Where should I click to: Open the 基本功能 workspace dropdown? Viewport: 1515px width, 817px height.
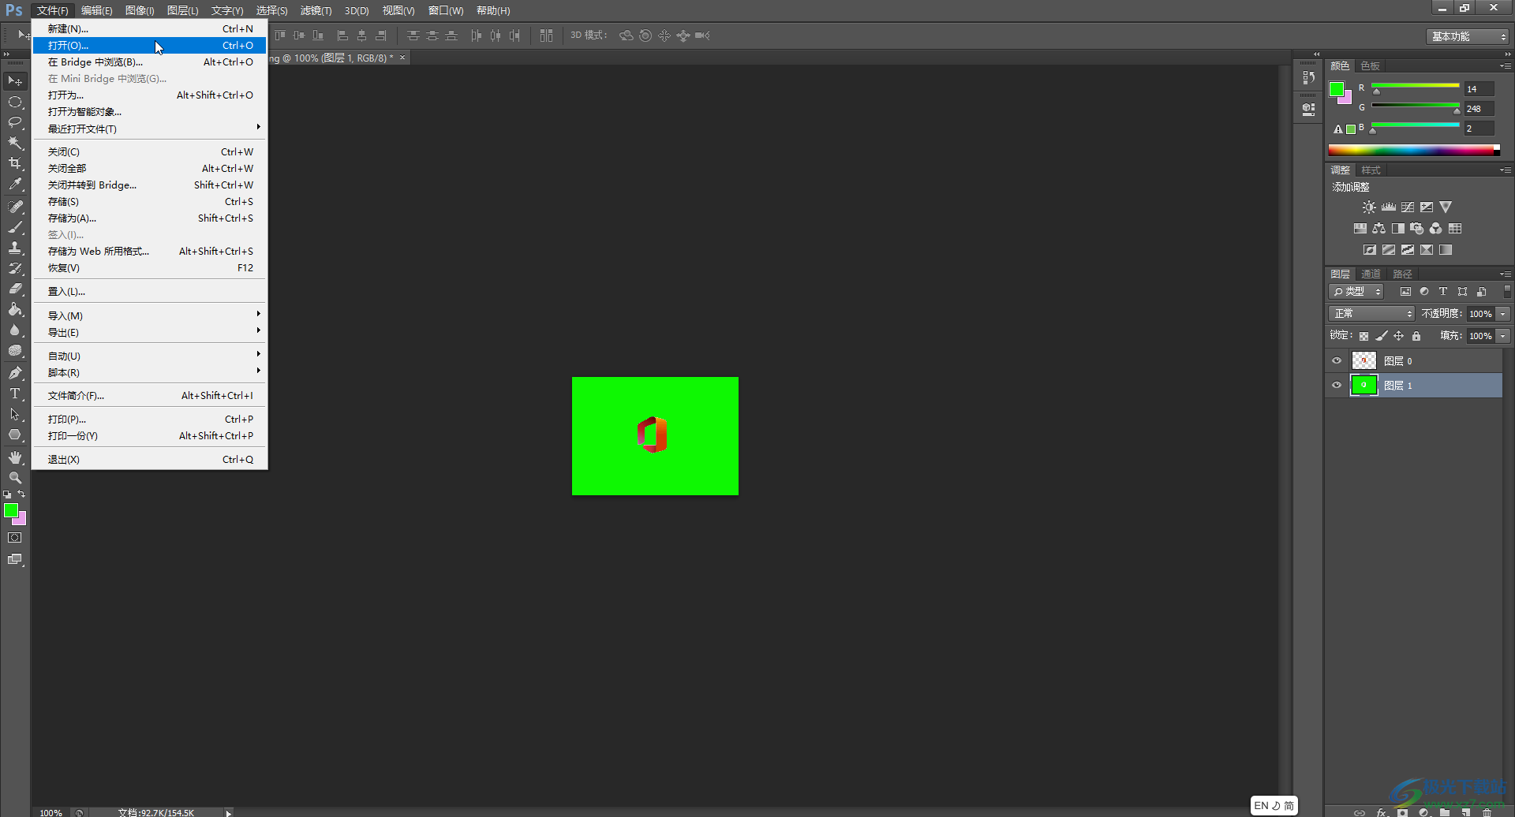click(1468, 36)
